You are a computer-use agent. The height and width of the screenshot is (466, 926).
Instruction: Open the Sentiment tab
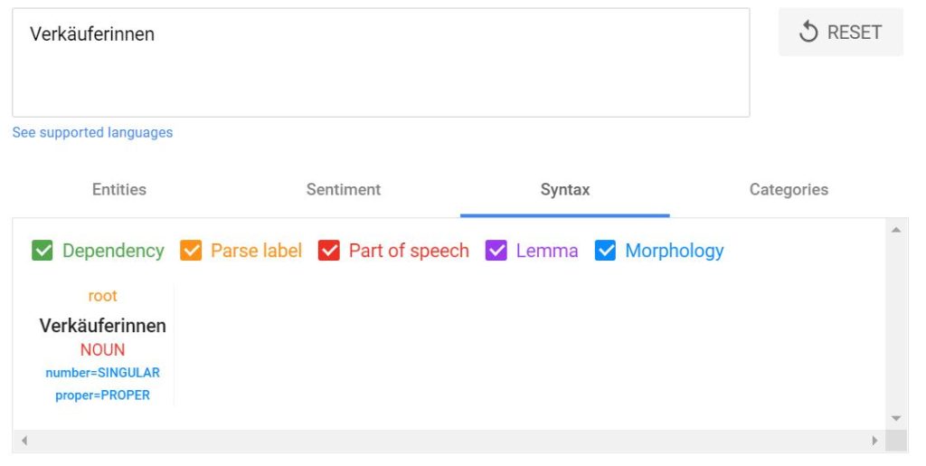pos(343,190)
